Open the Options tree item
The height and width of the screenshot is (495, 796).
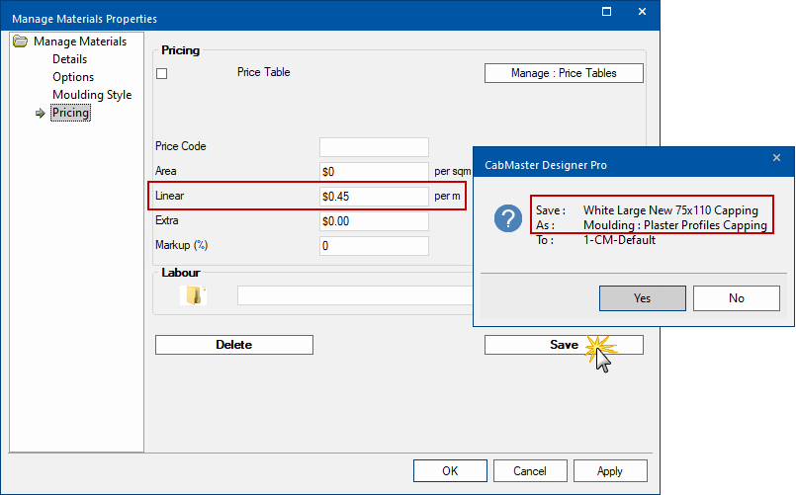pyautogui.click(x=73, y=77)
